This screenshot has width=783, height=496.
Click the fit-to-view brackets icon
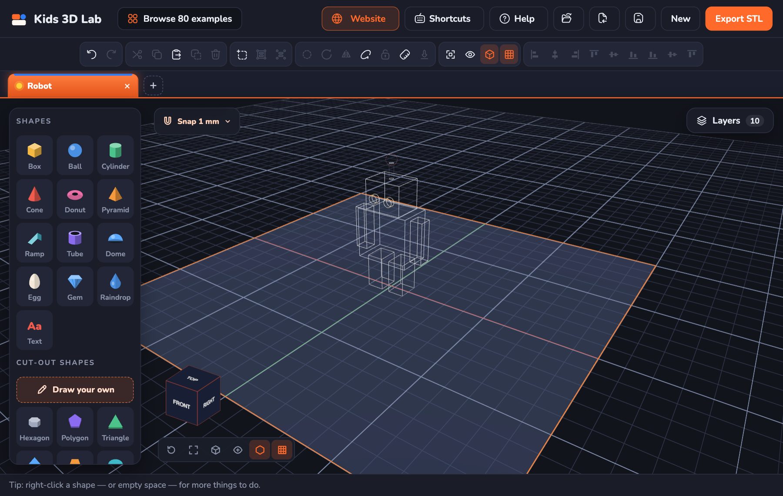pos(193,450)
